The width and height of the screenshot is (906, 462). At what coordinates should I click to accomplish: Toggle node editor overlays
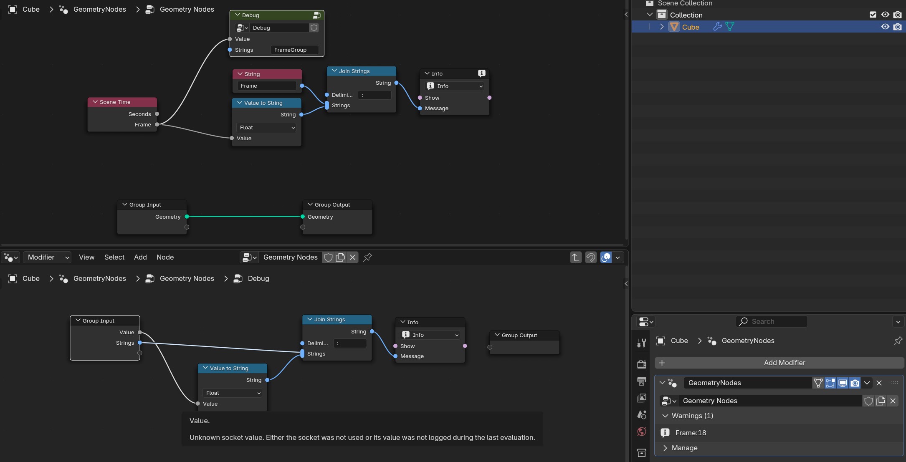pyautogui.click(x=606, y=257)
